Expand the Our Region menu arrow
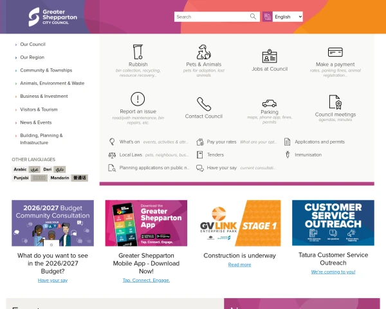Viewport: 386px width, 309px height. [16, 58]
